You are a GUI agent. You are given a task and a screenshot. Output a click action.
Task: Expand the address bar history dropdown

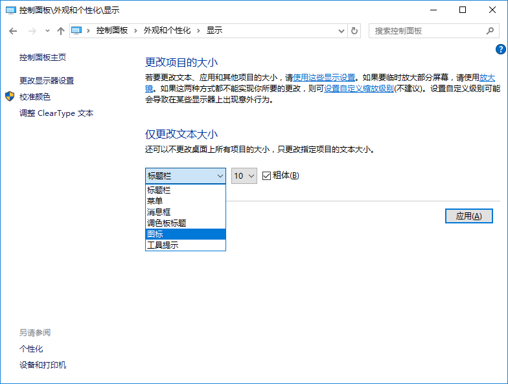[x=341, y=31]
